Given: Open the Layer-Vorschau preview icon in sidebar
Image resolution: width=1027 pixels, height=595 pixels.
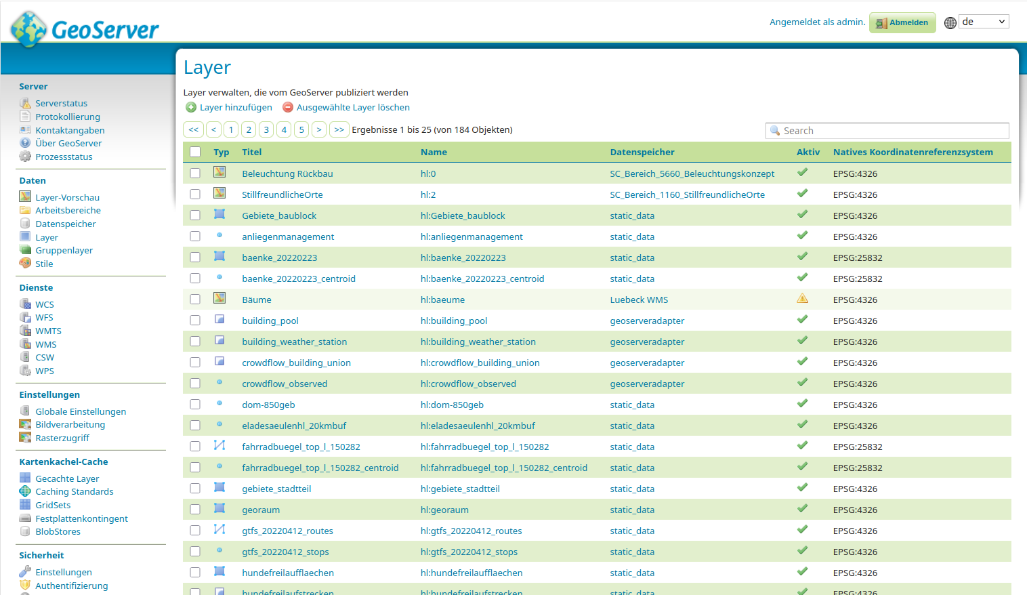Looking at the screenshot, I should coord(24,197).
